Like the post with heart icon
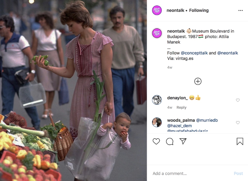This screenshot has width=248, height=181. (x=156, y=141)
